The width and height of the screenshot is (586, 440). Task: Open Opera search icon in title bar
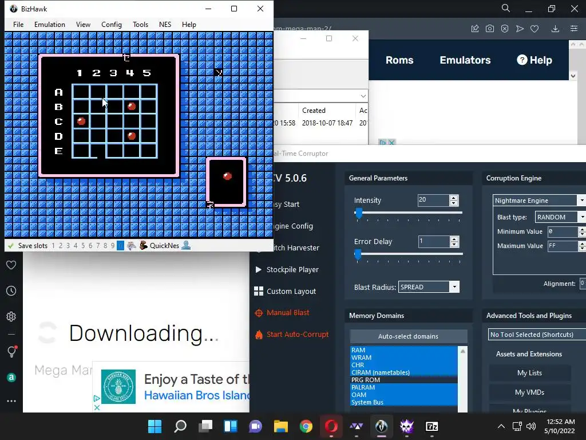pyautogui.click(x=505, y=8)
